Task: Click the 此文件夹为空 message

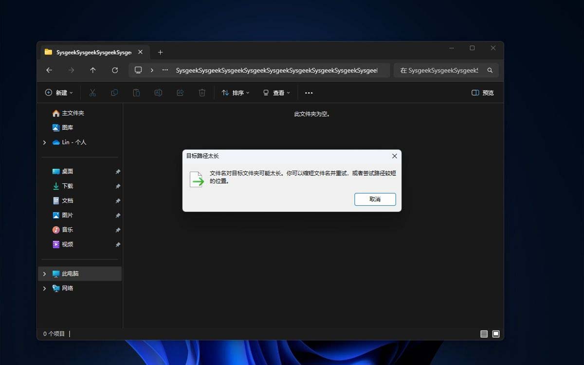Action: [312, 114]
